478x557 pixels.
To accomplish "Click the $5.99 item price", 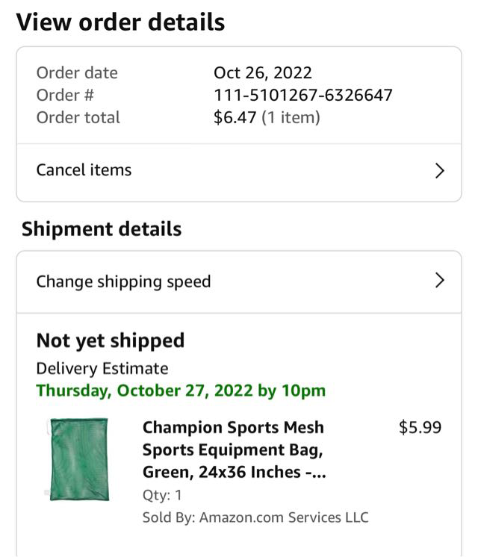I will [x=420, y=428].
